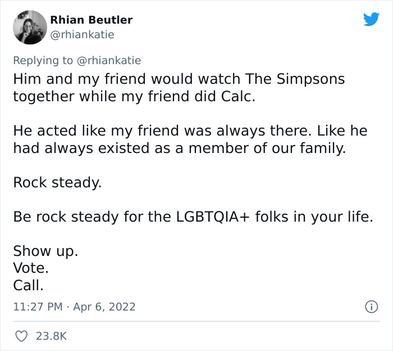
Task: Click the paragraph mentioning The Simpsons
Action: pyautogui.click(x=179, y=87)
